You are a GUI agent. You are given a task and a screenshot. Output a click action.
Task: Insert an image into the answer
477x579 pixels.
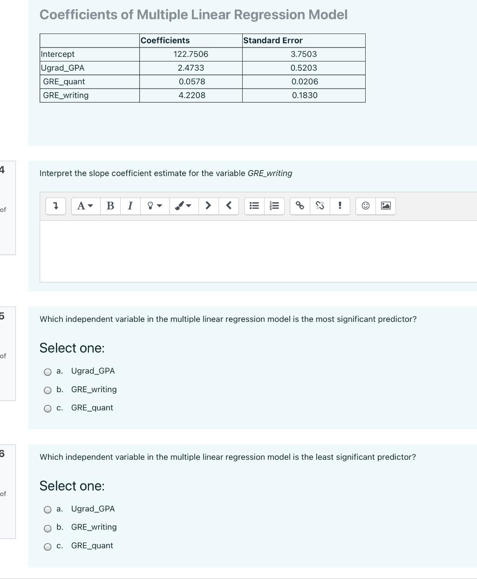tap(385, 206)
